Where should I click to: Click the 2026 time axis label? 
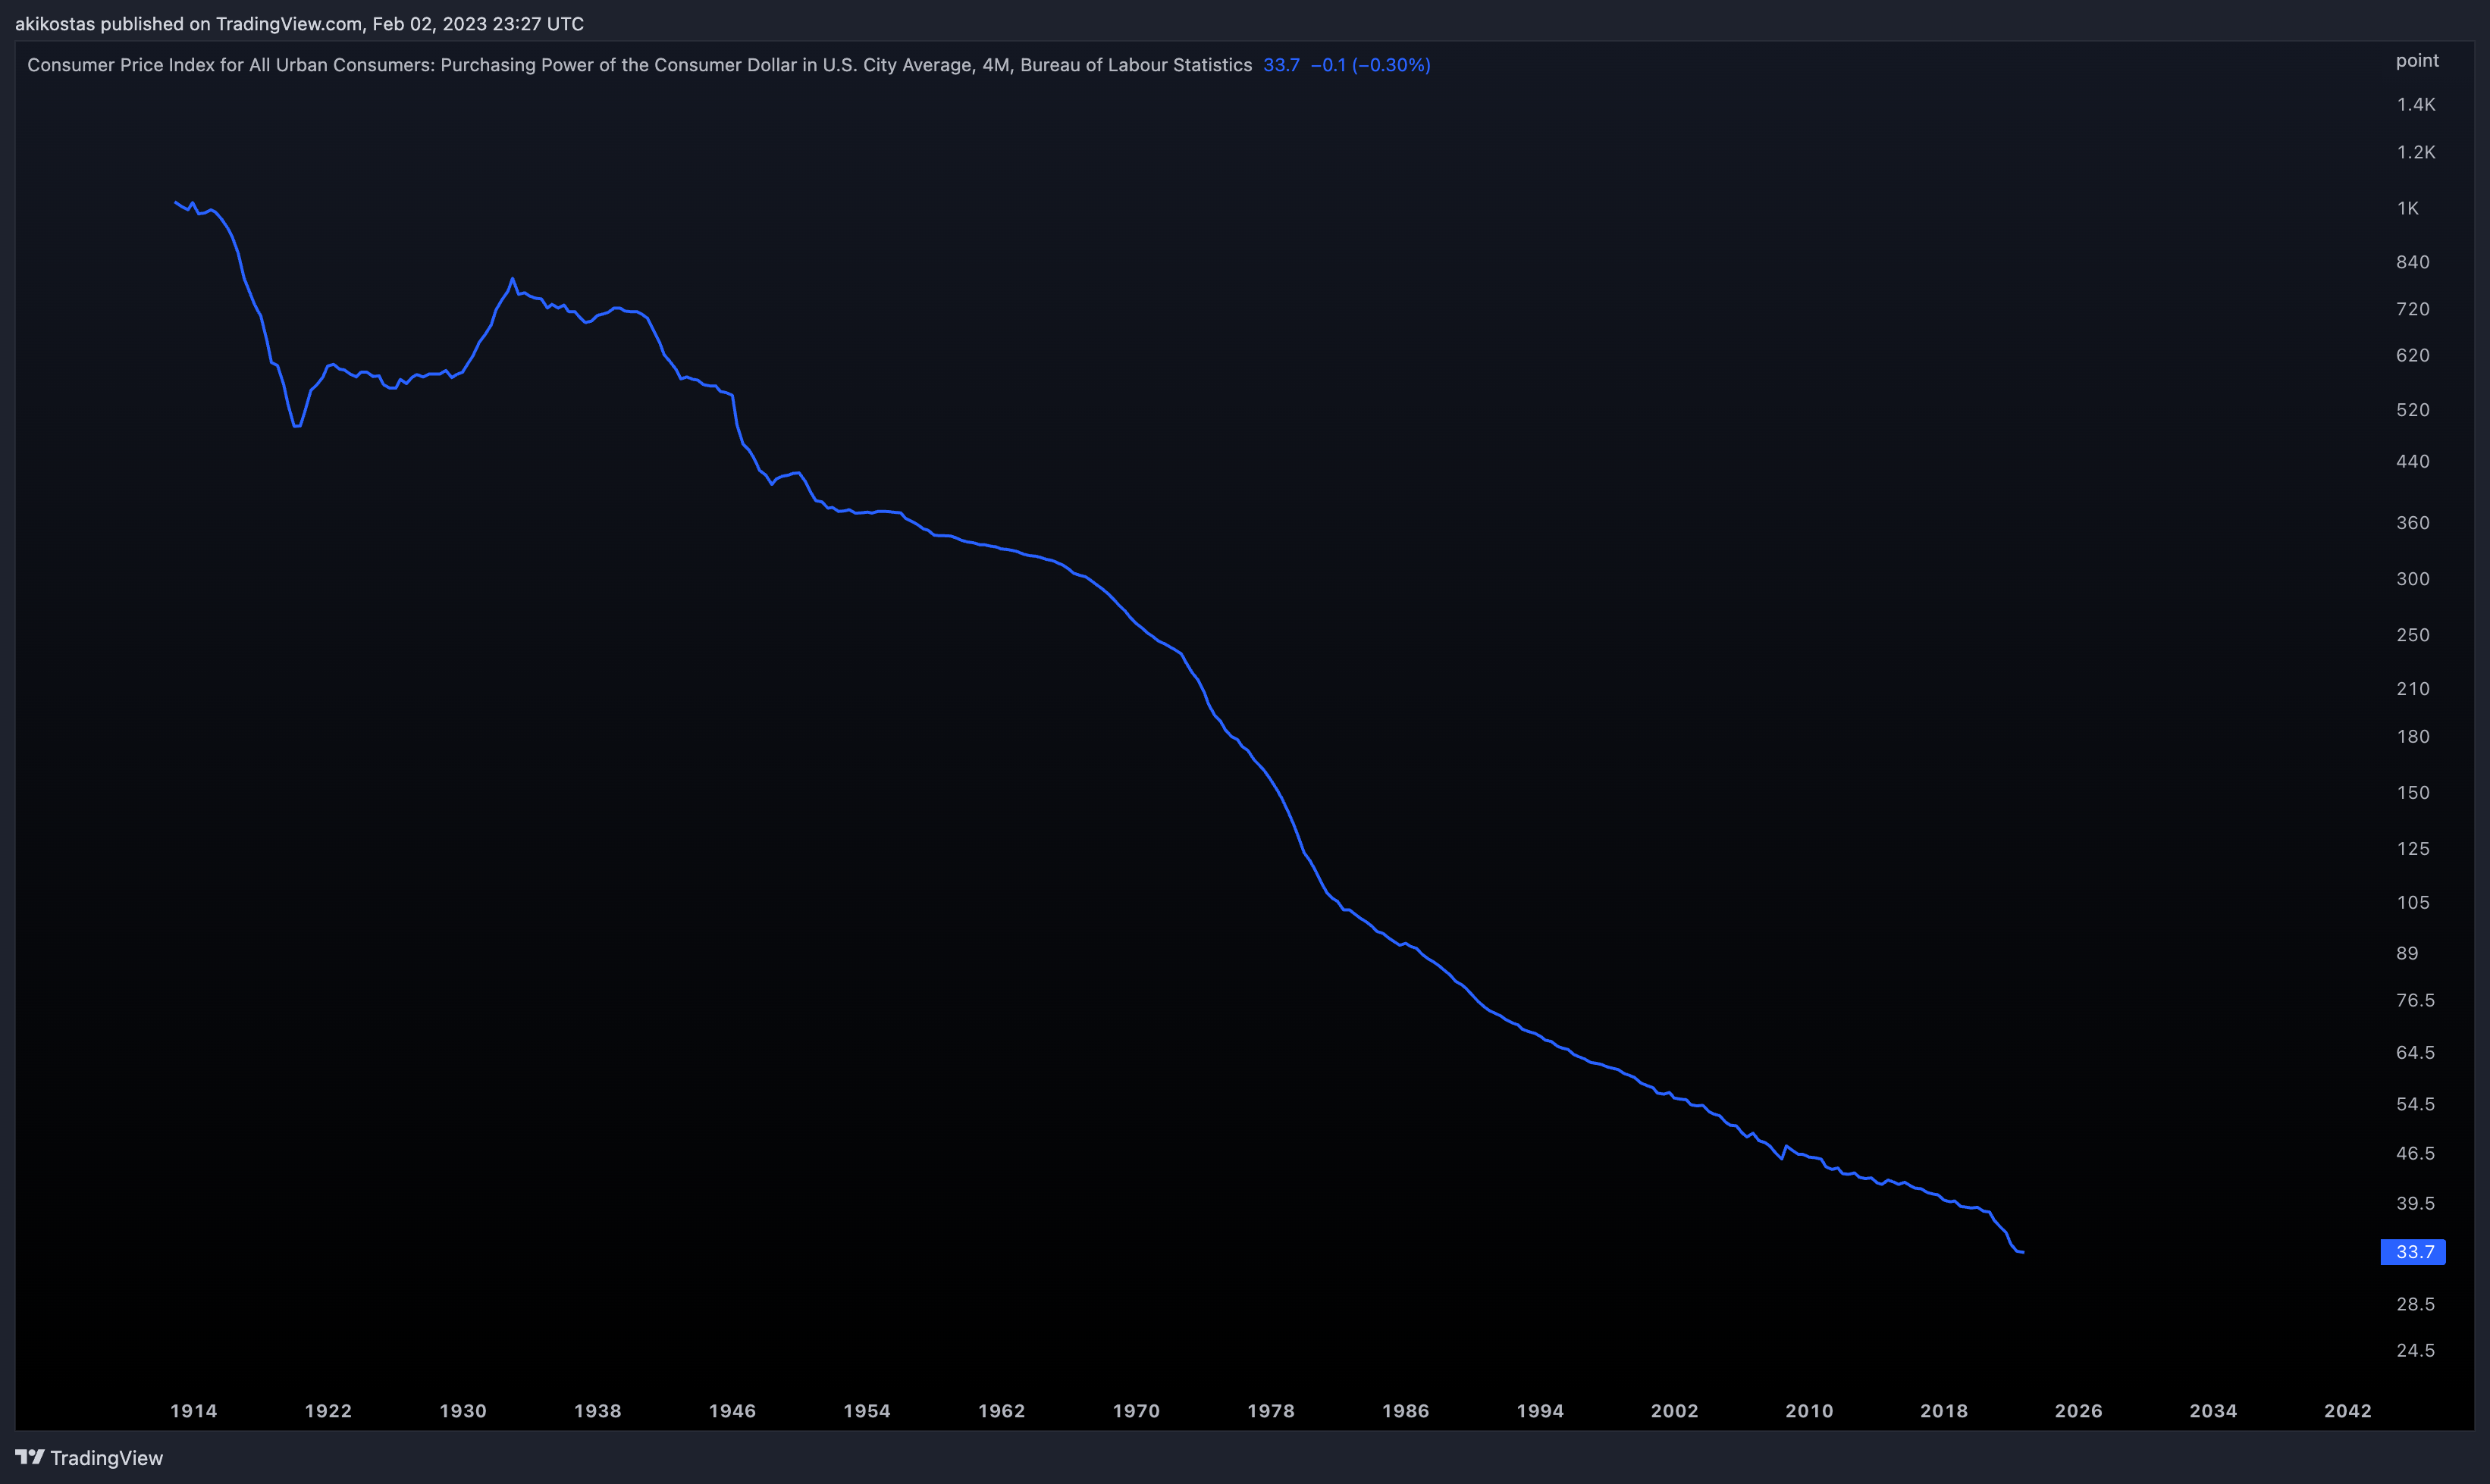[x=2079, y=1411]
